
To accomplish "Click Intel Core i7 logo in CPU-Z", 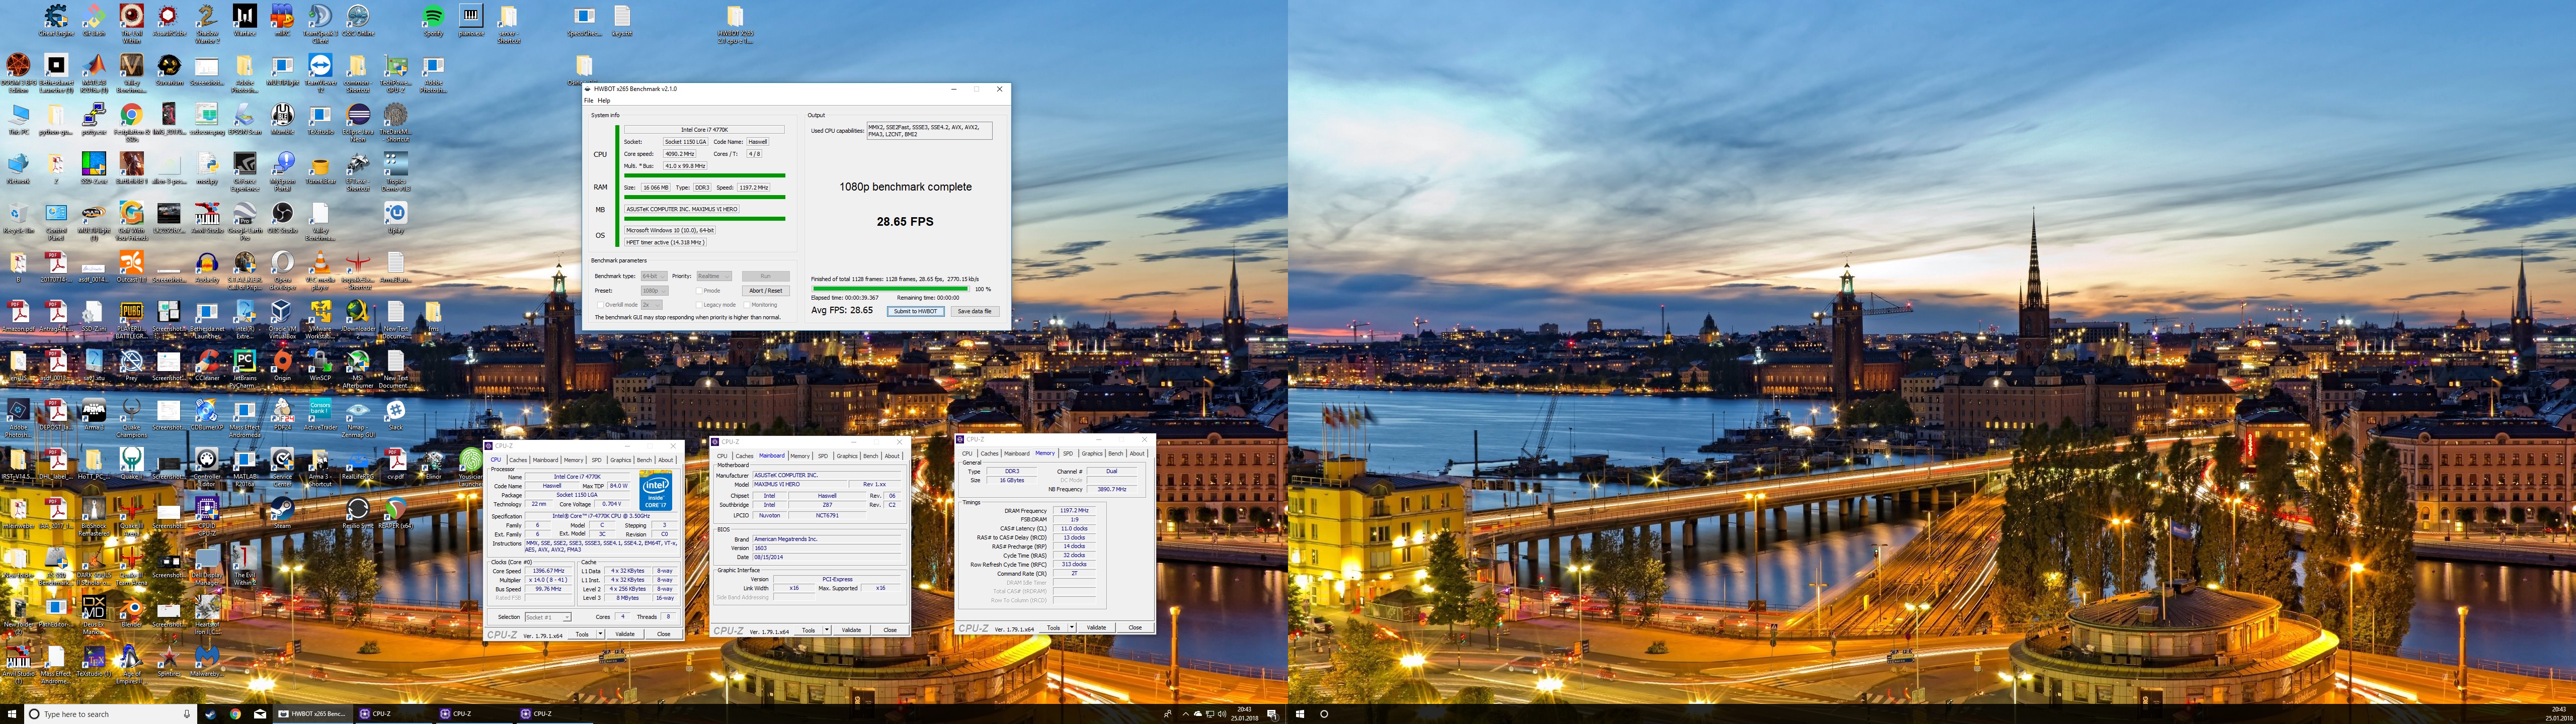I will (x=656, y=490).
